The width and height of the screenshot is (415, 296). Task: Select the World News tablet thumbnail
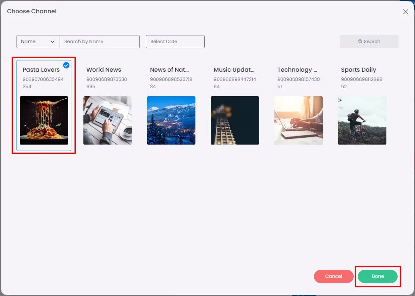108,120
